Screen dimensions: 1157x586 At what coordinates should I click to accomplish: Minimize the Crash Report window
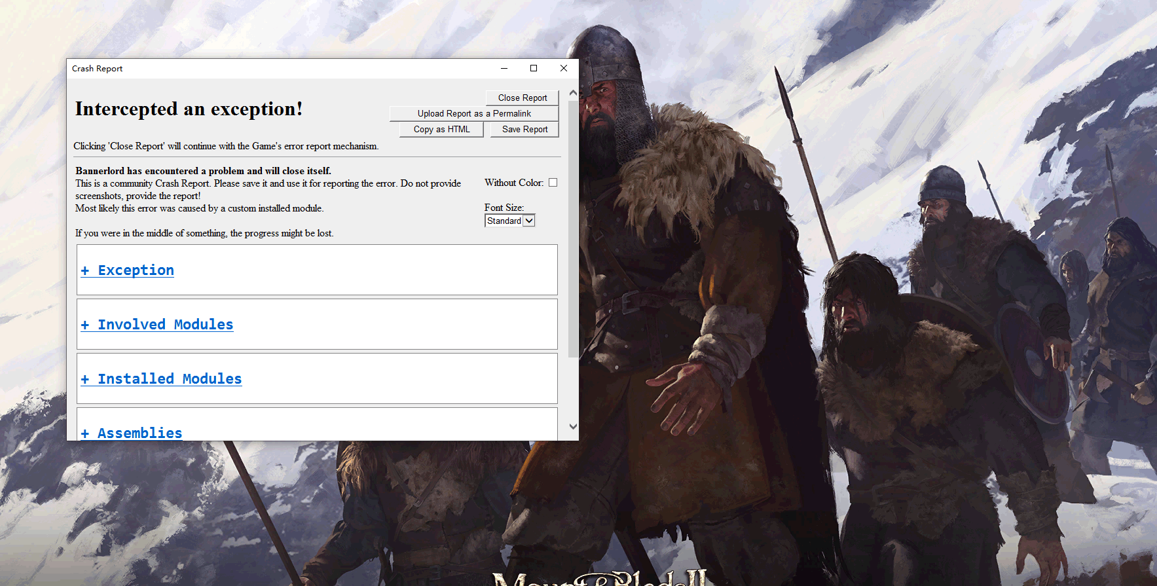504,68
